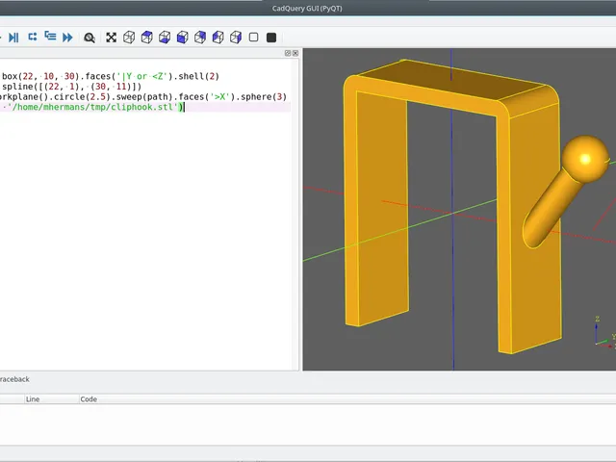Click the Code column header
616x462 pixels.
tap(89, 399)
